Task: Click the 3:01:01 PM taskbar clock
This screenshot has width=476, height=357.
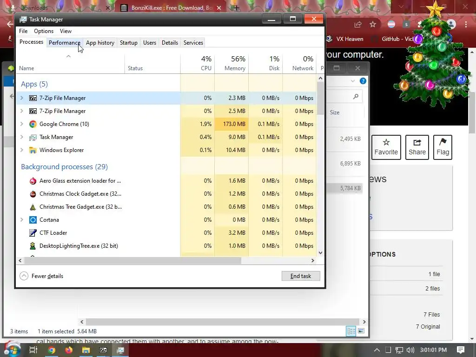Action: click(433, 350)
